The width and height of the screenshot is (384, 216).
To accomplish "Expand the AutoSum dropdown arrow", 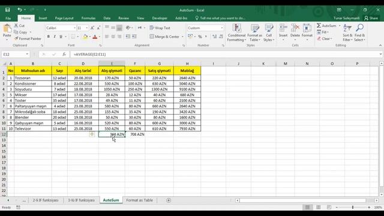I will (340, 26).
